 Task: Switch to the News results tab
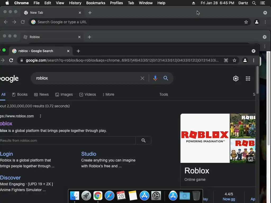click(41, 94)
